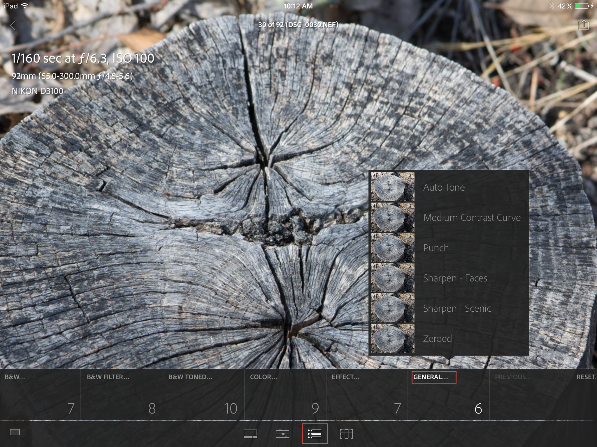The height and width of the screenshot is (447, 597).
Task: Toggle the flag status icon
Action: click(x=14, y=433)
